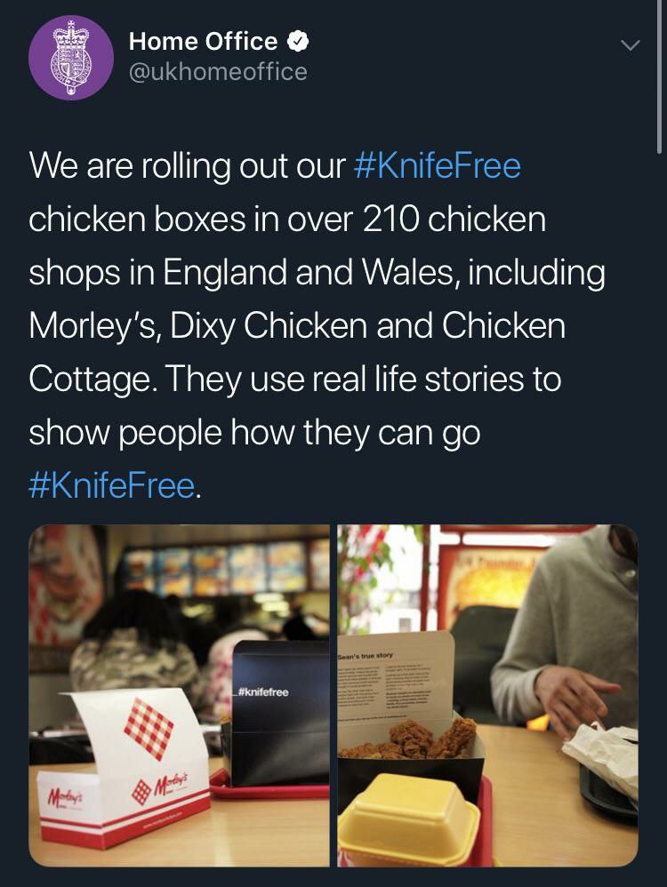This screenshot has width=667, height=887.
Task: View the Morley's box photo
Action: 179,695
